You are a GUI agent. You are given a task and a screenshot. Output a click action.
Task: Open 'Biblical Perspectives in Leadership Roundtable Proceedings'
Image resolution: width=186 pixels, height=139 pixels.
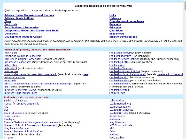(x=38, y=83)
